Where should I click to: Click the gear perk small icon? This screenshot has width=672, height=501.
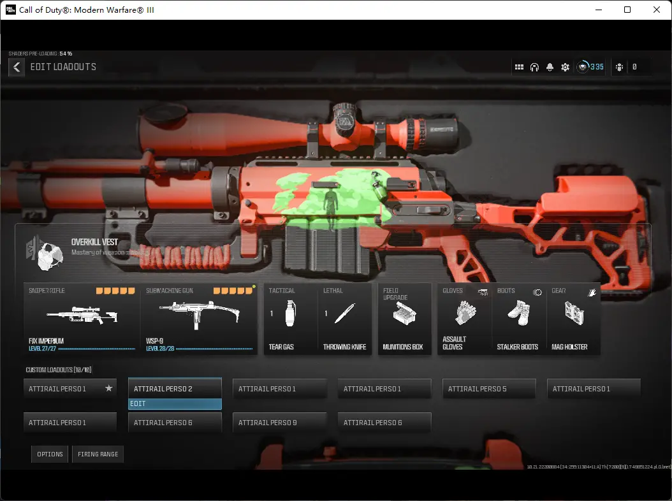tap(592, 293)
